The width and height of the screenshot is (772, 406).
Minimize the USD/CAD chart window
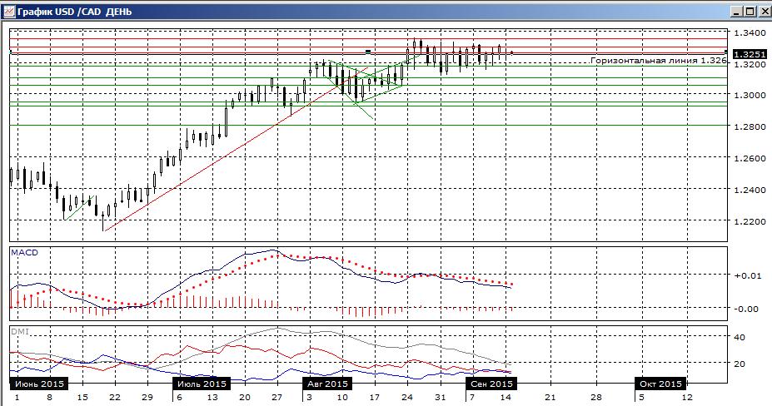(736, 12)
